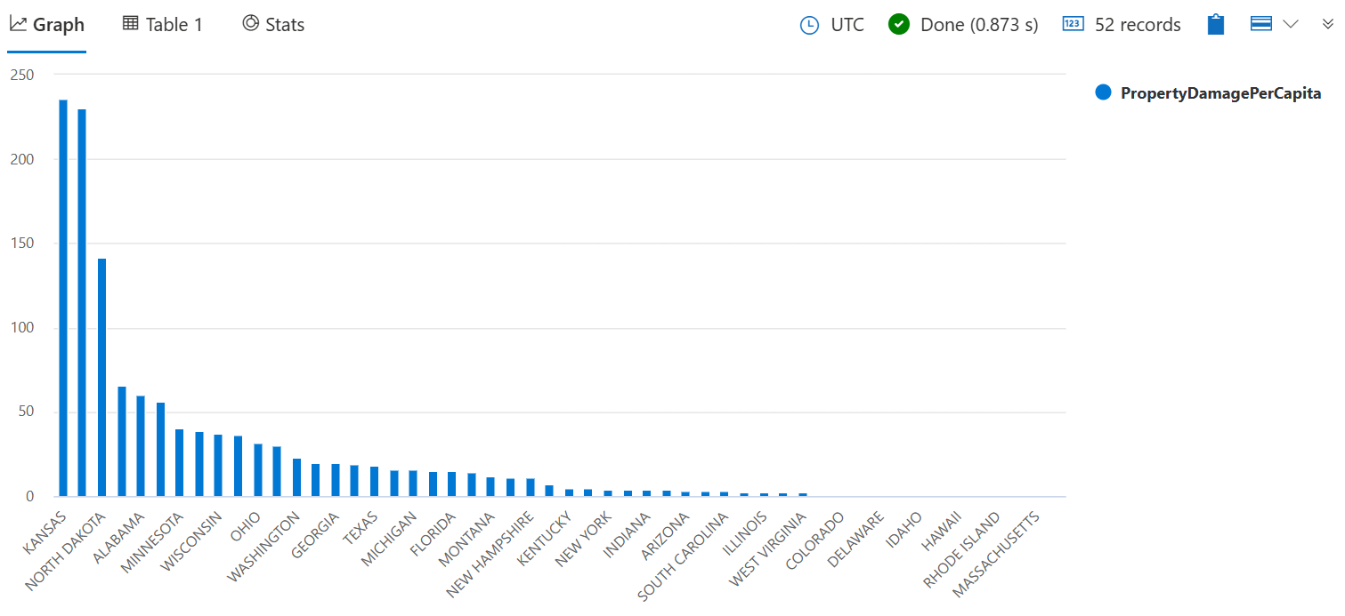Image resolution: width=1345 pixels, height=616 pixels.
Task: Click the KANSAS axis label
Action: pos(45,533)
